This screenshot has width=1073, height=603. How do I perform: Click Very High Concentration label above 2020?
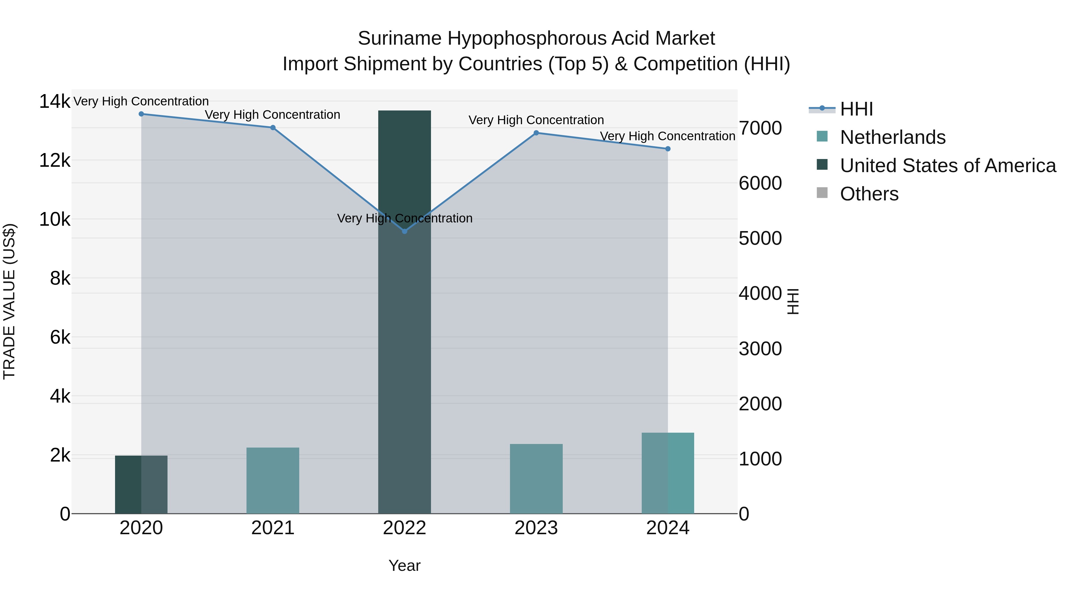[x=141, y=102]
